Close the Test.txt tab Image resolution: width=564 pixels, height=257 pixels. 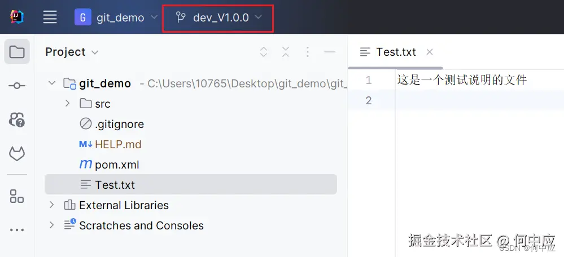pos(430,52)
